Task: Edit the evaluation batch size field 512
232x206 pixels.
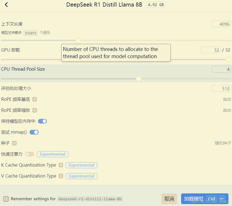Action: [221, 88]
